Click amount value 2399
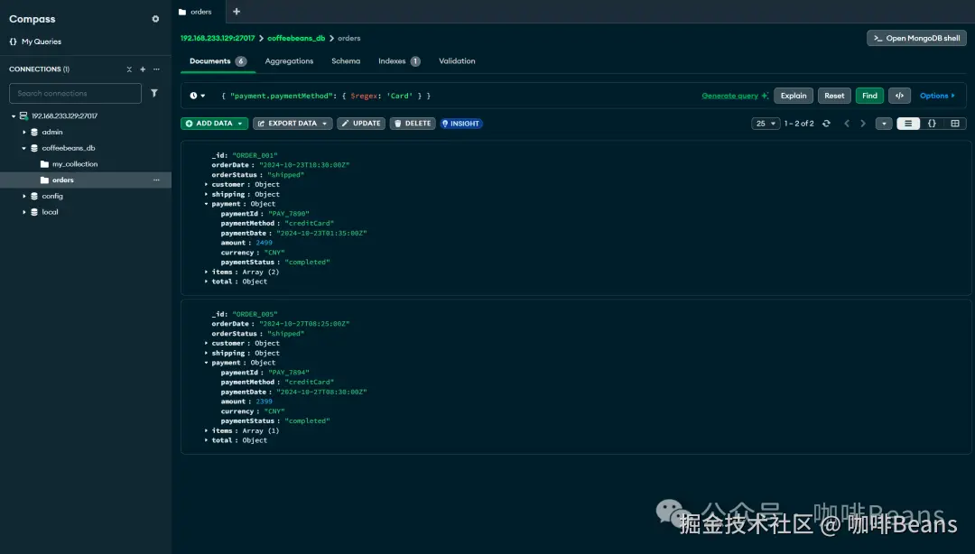Viewport: 975px width, 554px height. [264, 402]
